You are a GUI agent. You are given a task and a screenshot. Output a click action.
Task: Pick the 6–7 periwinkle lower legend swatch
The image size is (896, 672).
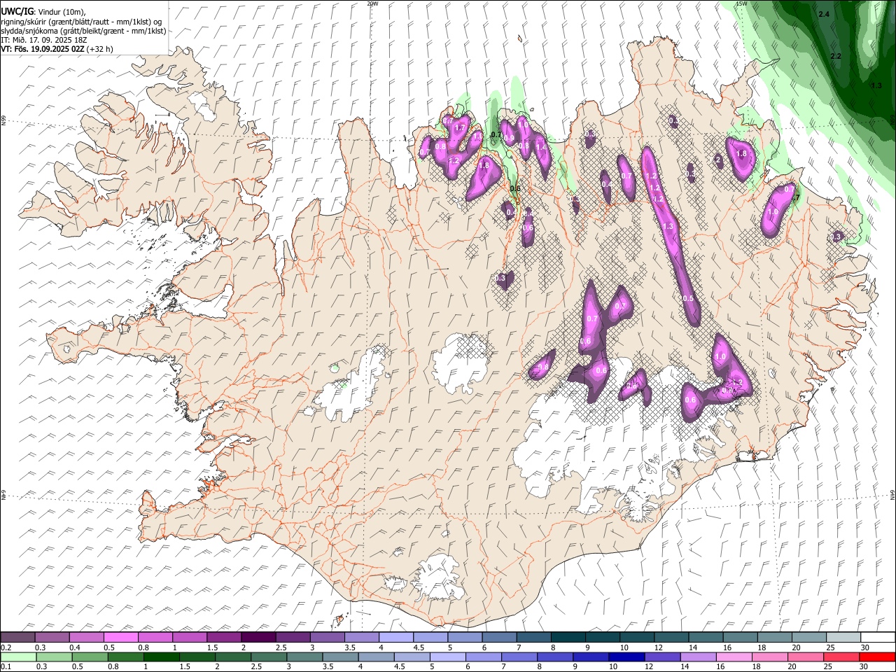[483, 657]
